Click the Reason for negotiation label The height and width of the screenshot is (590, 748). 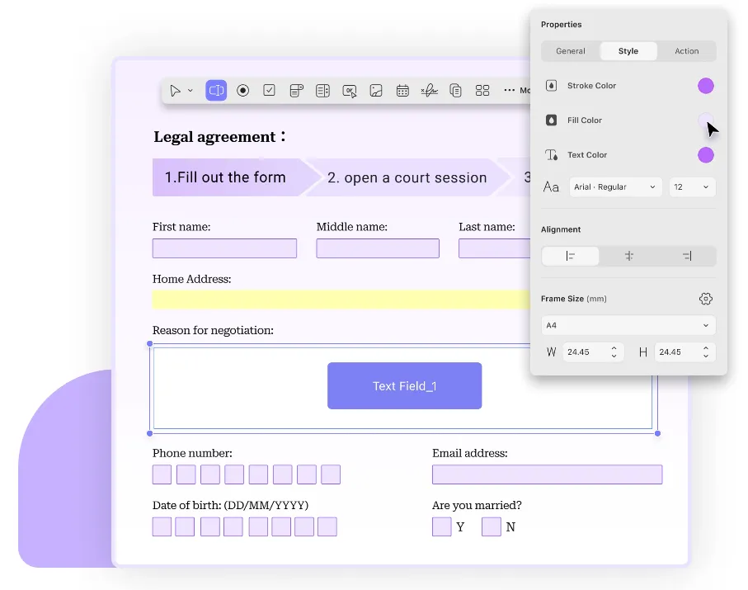pyautogui.click(x=213, y=330)
